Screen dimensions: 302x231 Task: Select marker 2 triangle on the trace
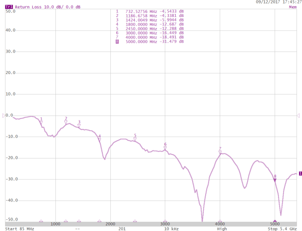point(66,122)
